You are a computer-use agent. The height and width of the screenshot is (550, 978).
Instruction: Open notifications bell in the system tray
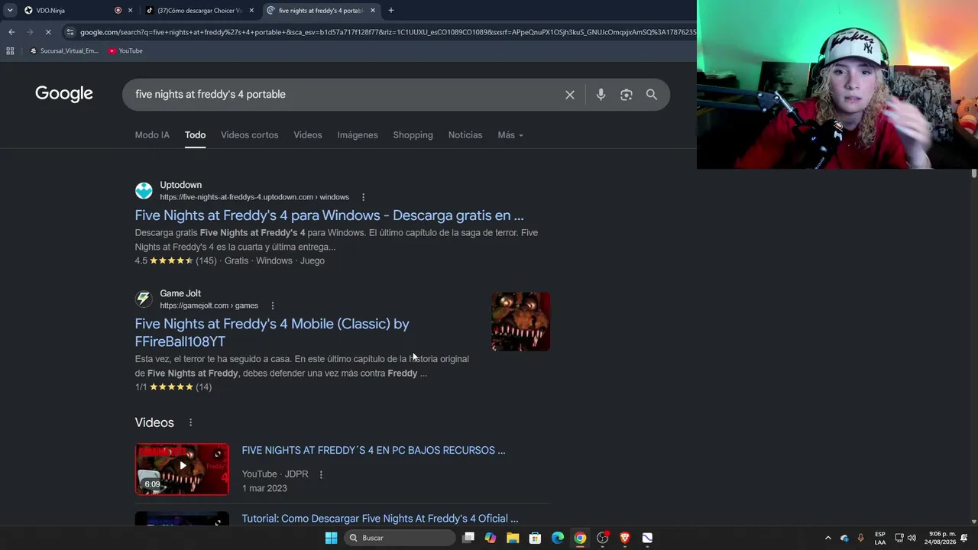(x=964, y=538)
